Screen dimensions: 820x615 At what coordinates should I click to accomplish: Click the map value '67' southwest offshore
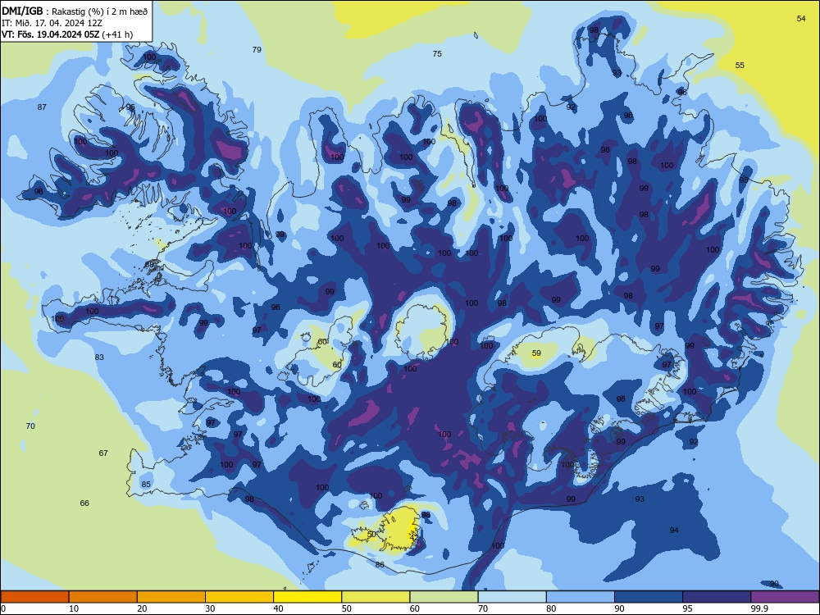[103, 453]
